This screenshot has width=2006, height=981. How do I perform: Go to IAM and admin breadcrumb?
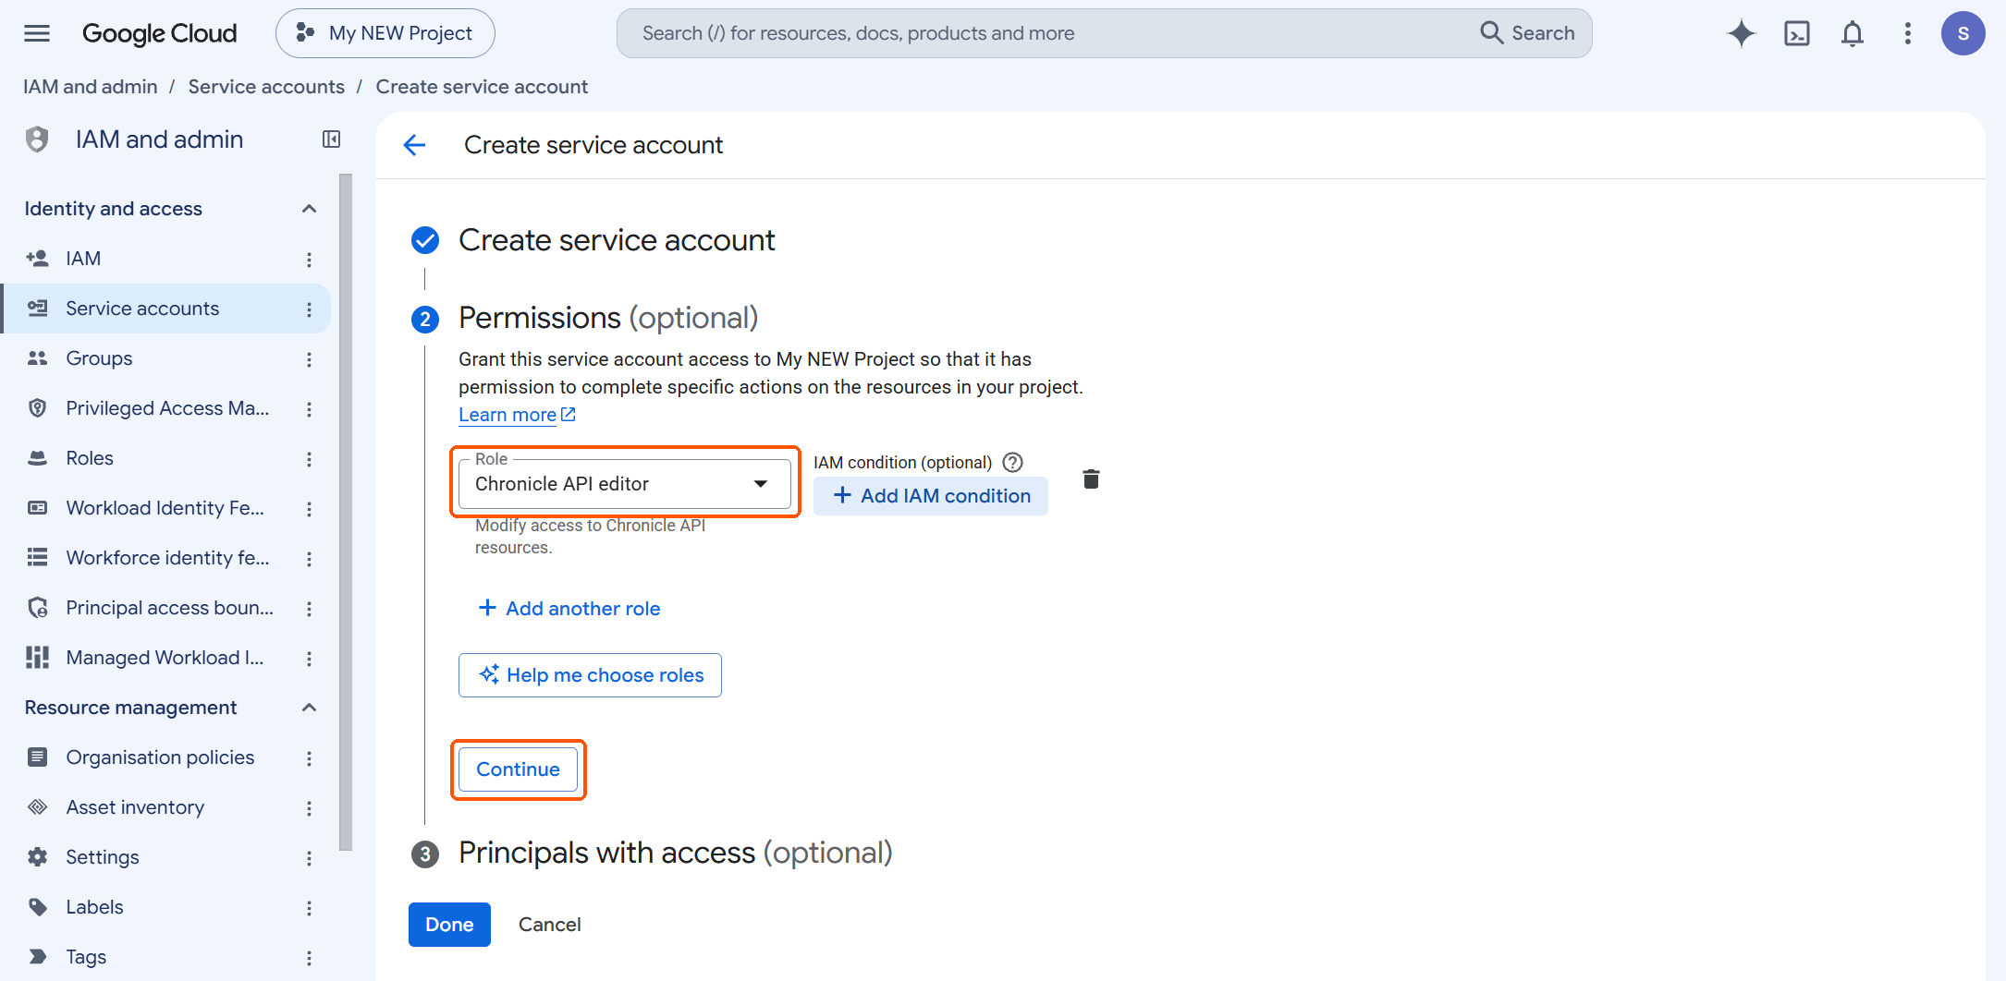(91, 87)
